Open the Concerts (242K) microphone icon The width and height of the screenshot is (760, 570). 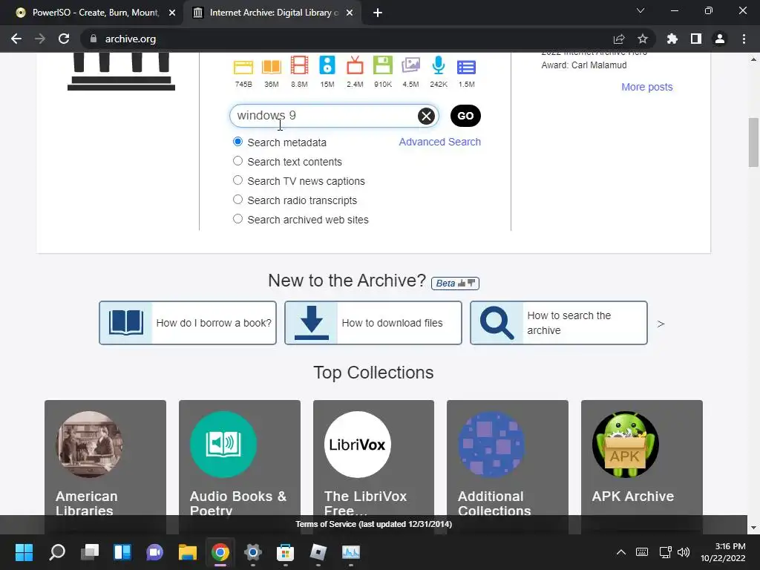pos(438,65)
